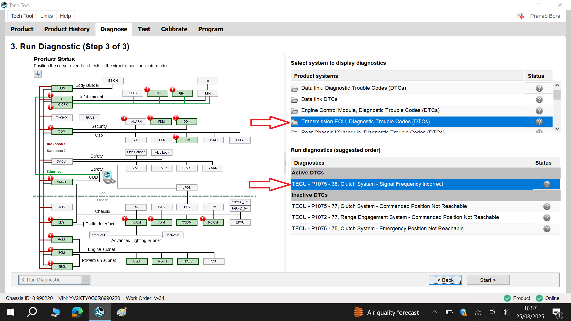
Task: Open the Links menu
Action: (46, 16)
